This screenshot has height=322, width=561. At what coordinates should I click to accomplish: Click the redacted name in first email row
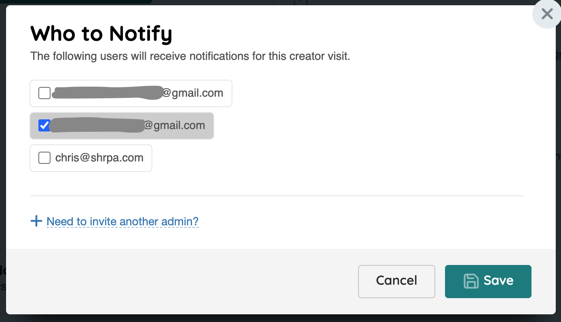tap(107, 93)
